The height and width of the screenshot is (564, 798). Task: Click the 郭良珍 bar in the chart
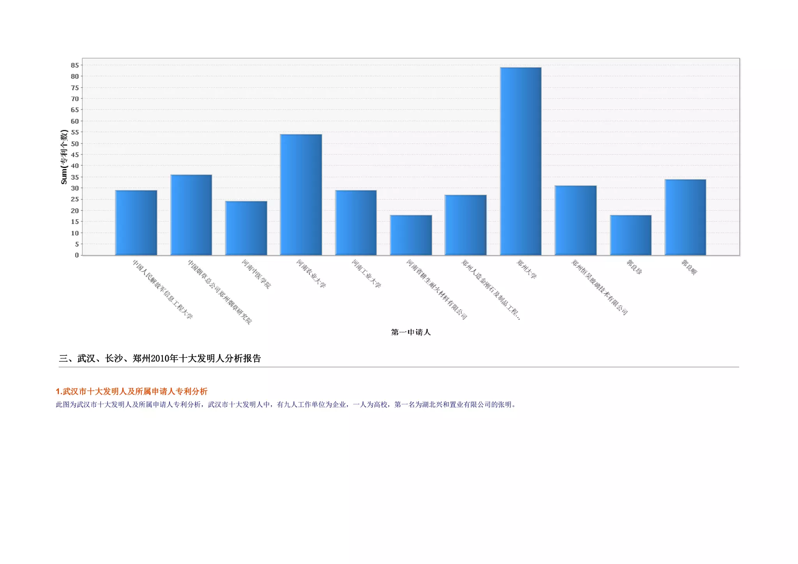[630, 235]
